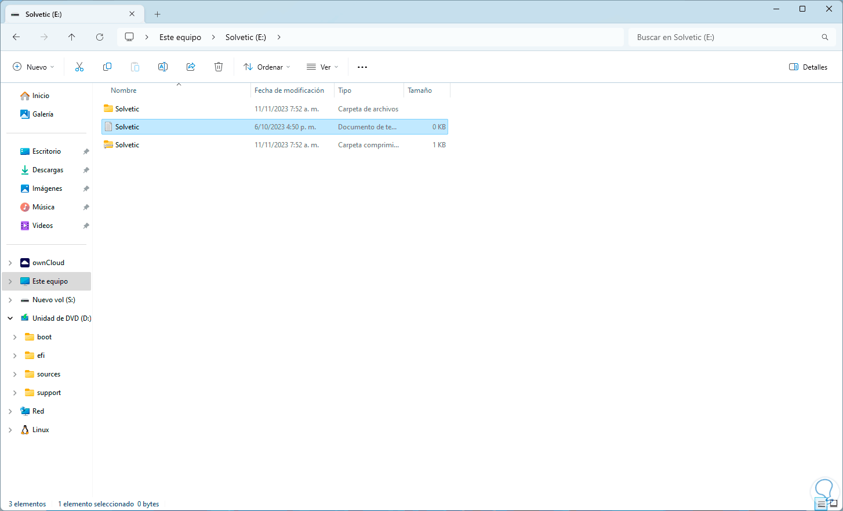The height and width of the screenshot is (511, 843).
Task: Collapse the Unidad de DVD (D:) node
Action: click(x=10, y=318)
